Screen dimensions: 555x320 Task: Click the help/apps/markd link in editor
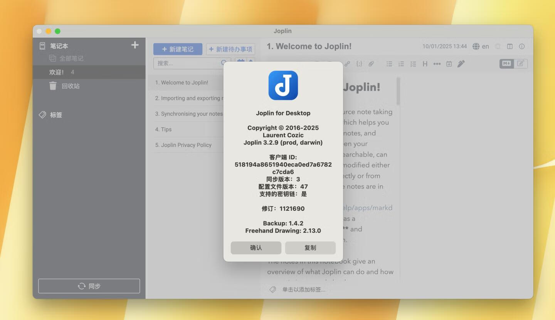(x=368, y=208)
